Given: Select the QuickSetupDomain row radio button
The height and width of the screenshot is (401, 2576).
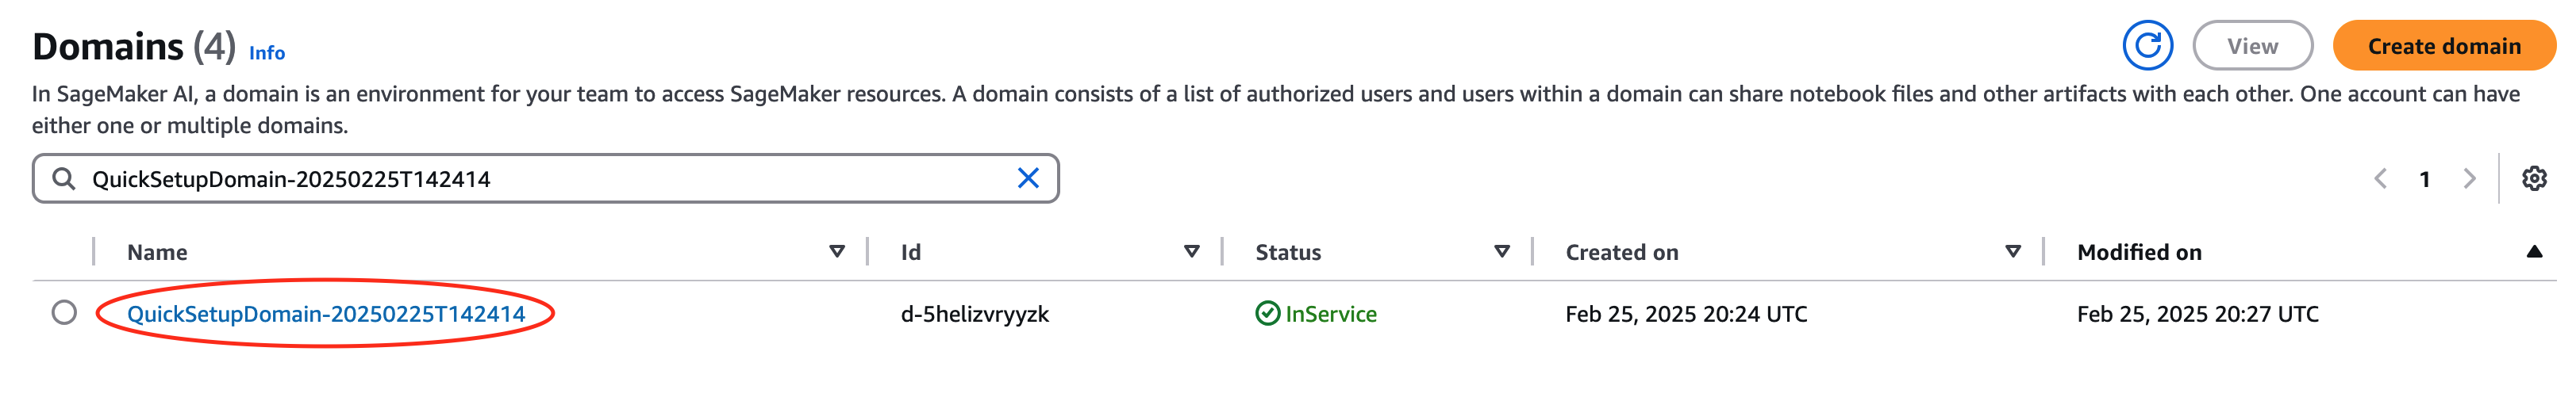Looking at the screenshot, I should click(x=64, y=312).
